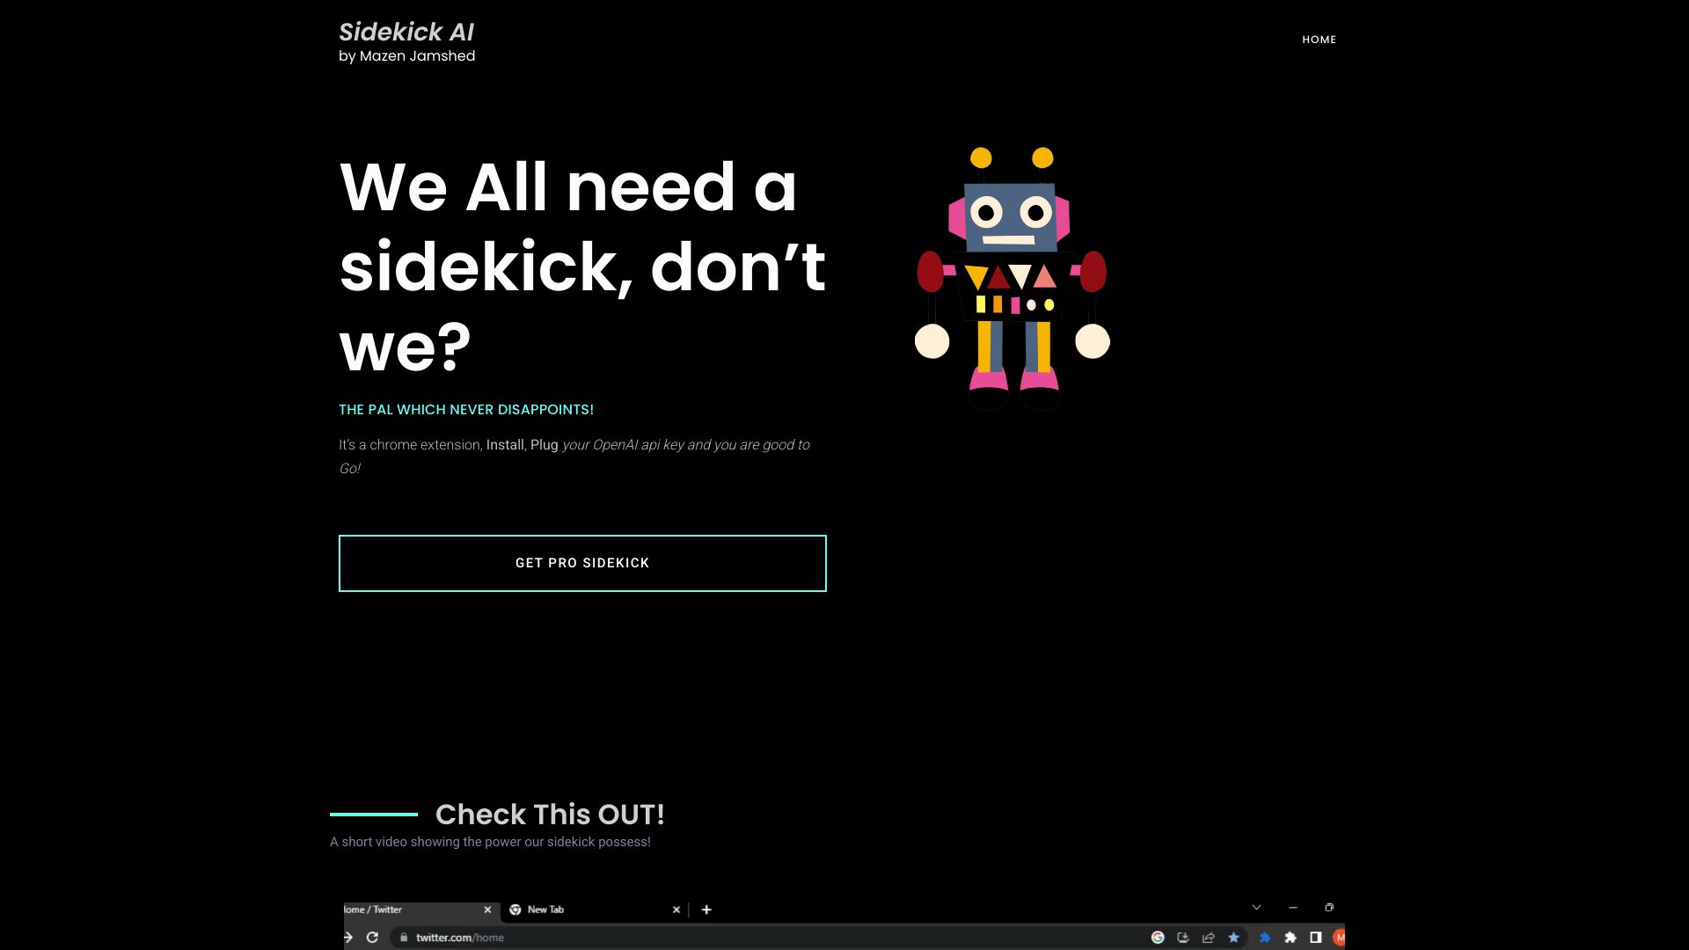The image size is (1689, 950).
Task: Click the plus button to add a new tab
Action: coord(706,910)
